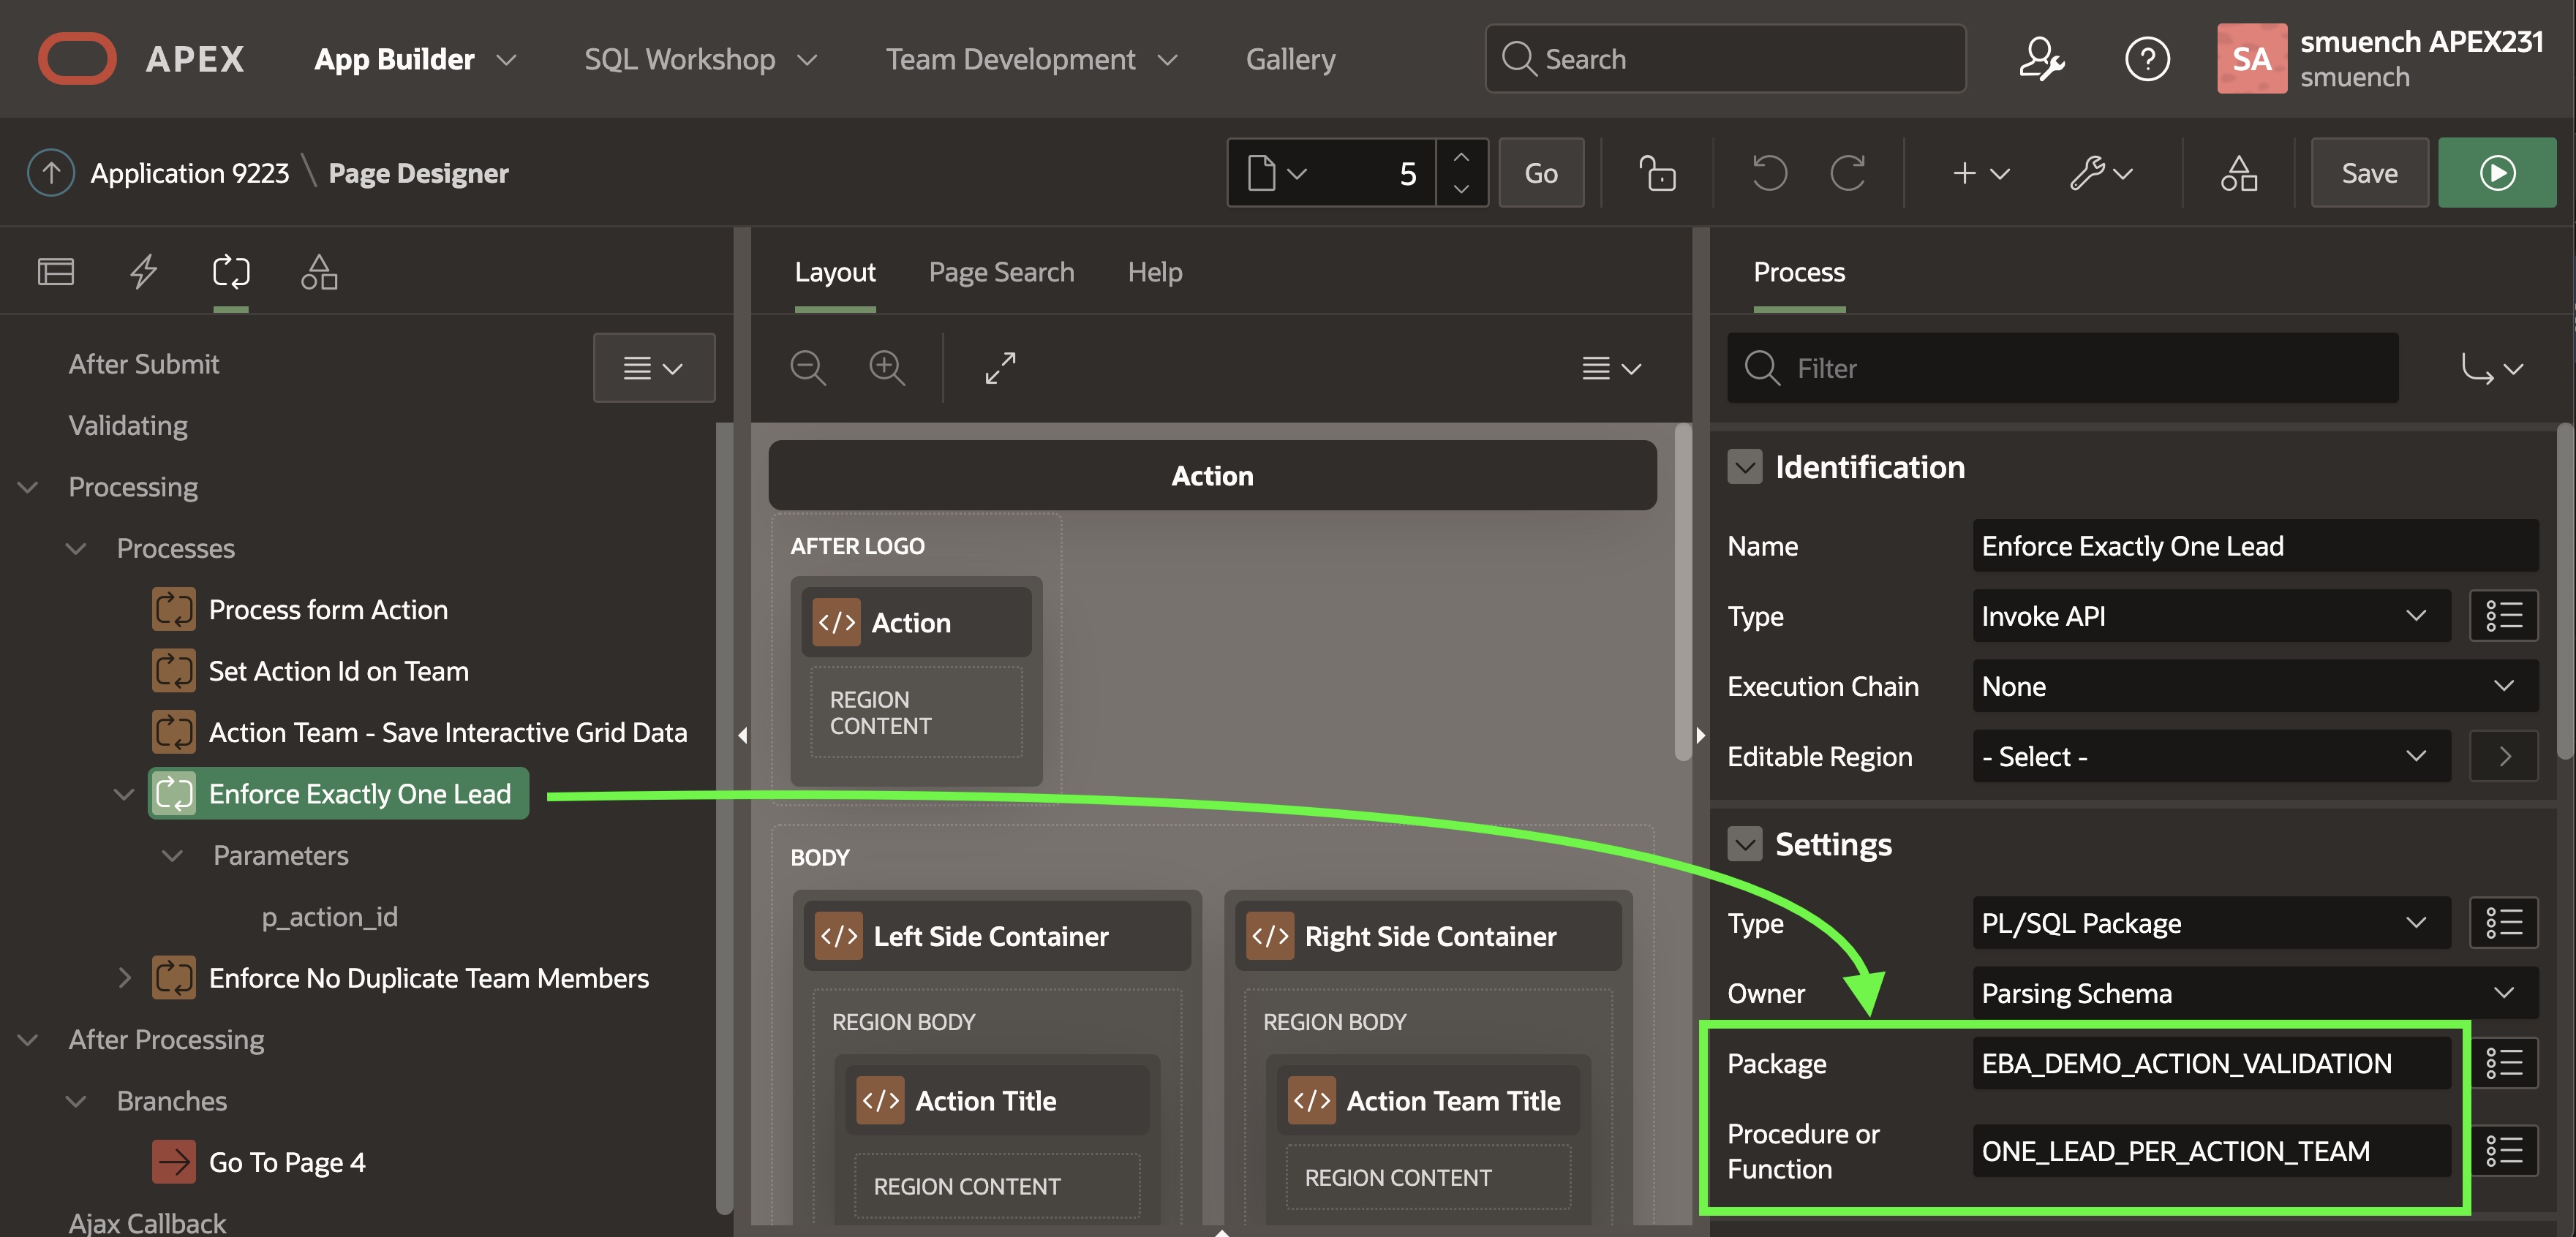The image size is (2576, 1237).
Task: Click the Run Page play button
Action: point(2496,173)
